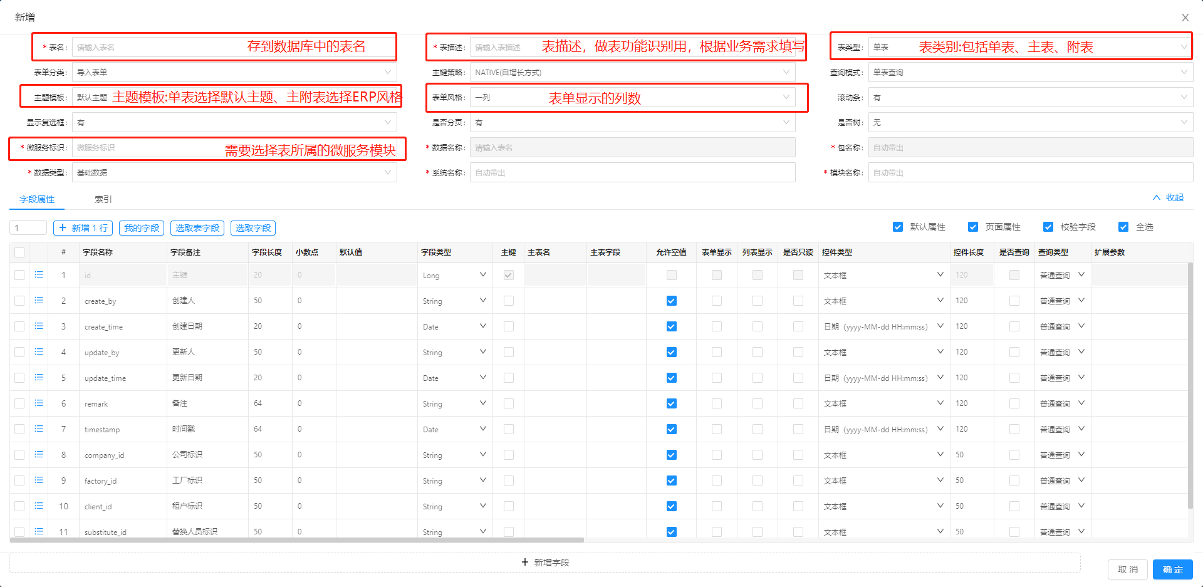The image size is (1203, 587).
Task: Check 主键 checkbox for create_time row
Action: coord(509,326)
